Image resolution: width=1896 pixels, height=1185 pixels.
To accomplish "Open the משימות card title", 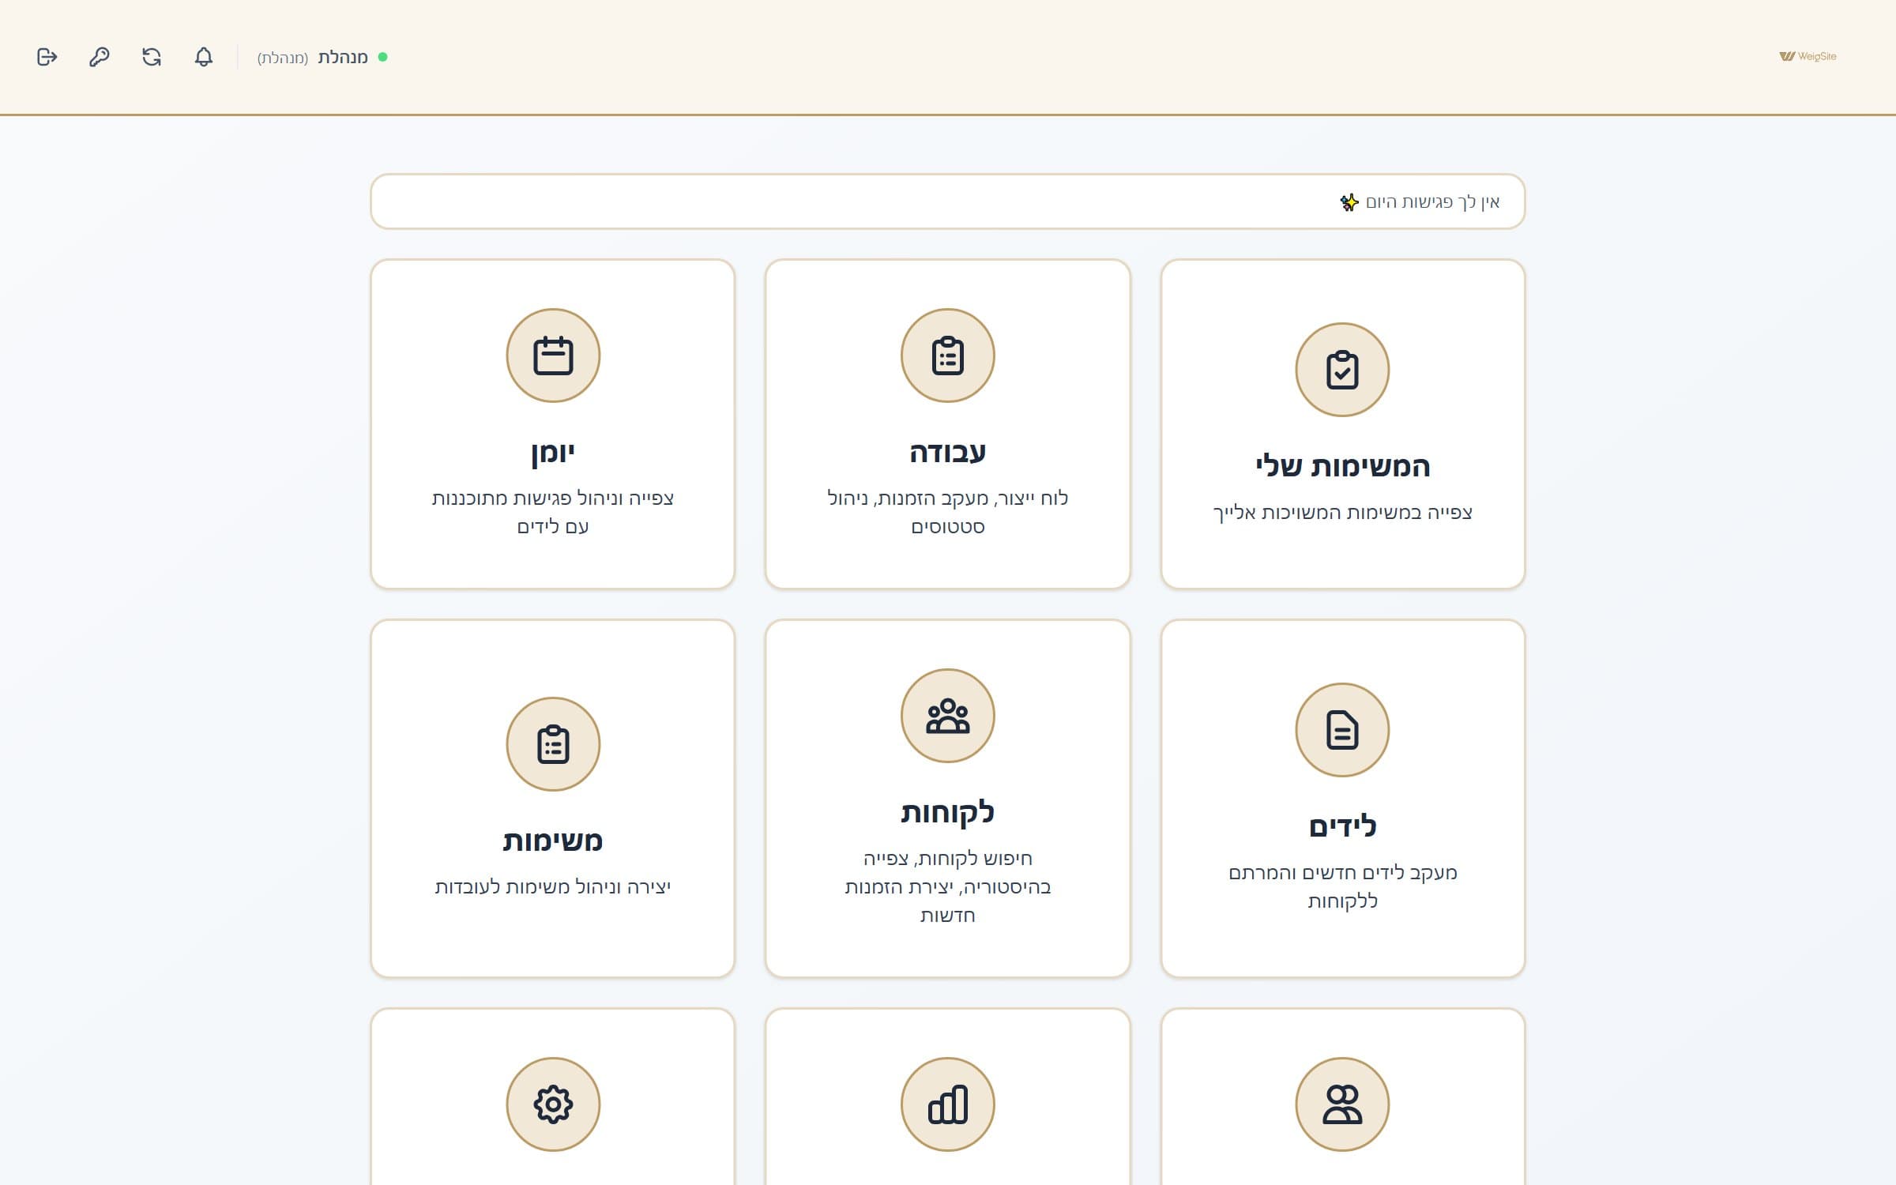I will (553, 841).
